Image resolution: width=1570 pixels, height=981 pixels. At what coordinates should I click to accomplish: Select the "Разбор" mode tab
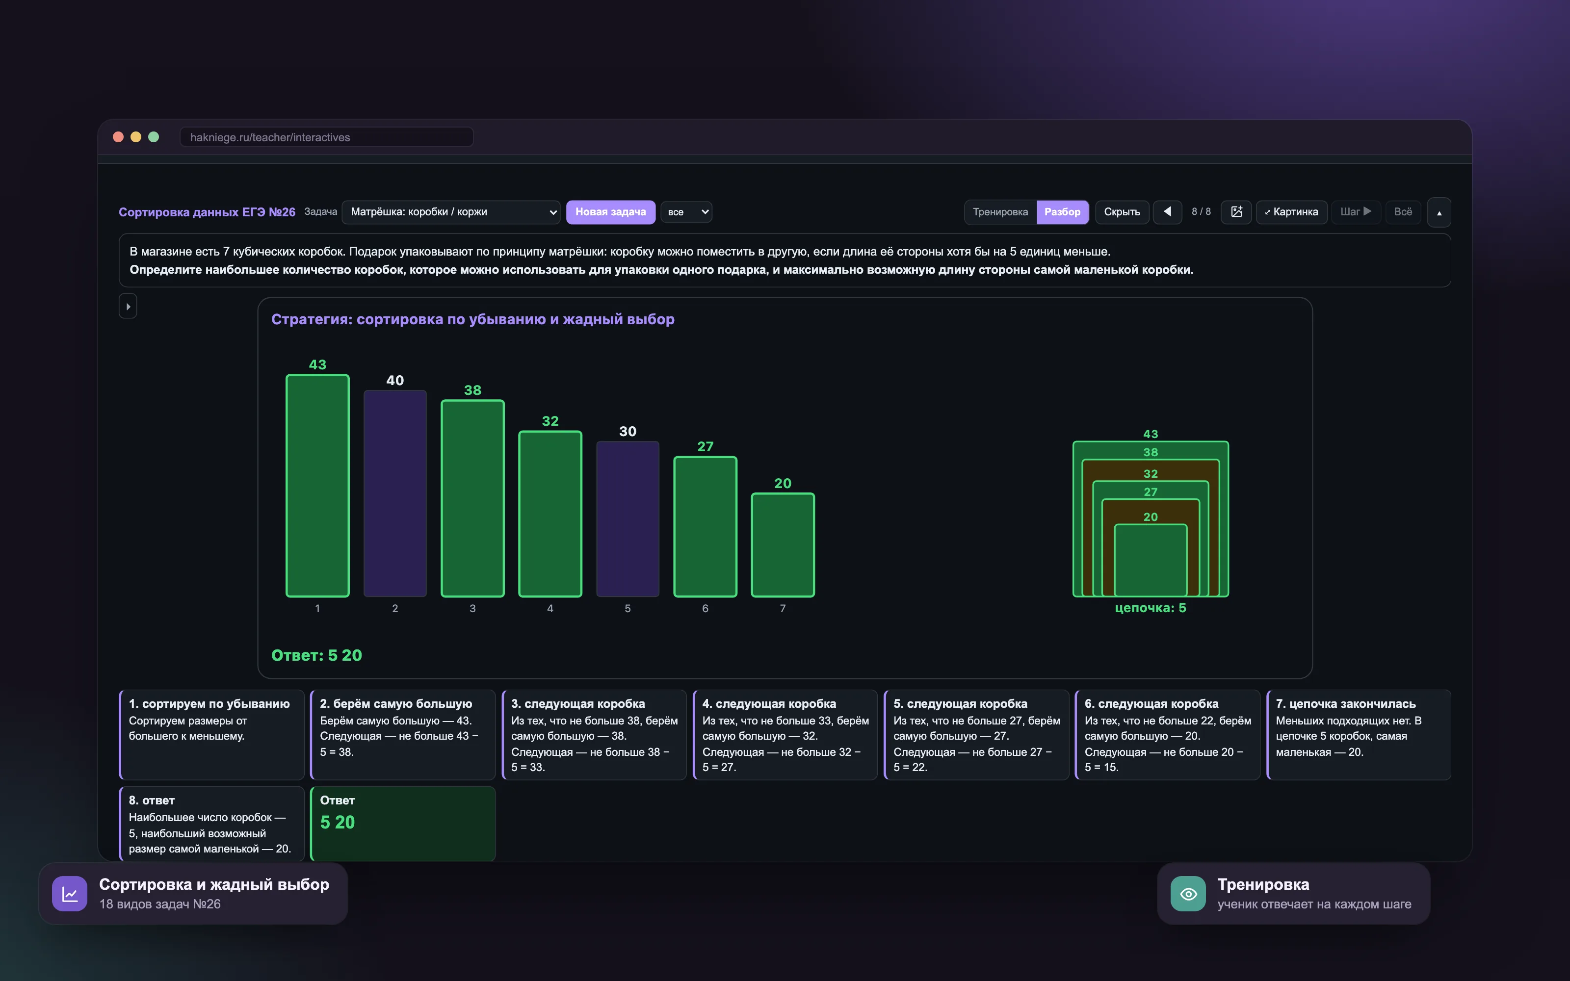1062,212
